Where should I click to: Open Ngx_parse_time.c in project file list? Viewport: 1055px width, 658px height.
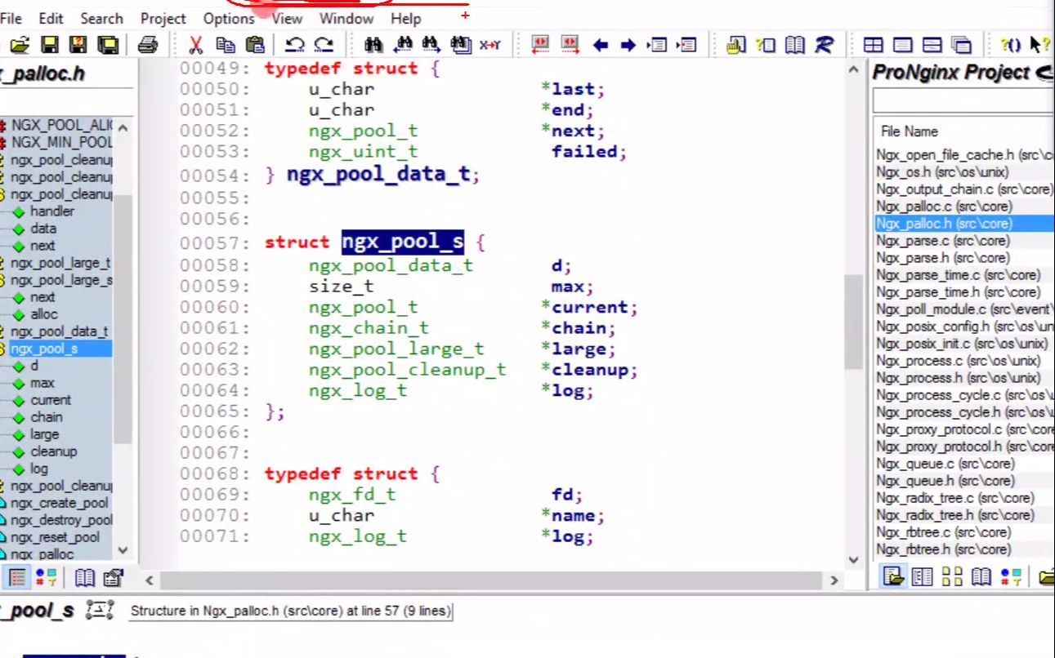click(958, 275)
